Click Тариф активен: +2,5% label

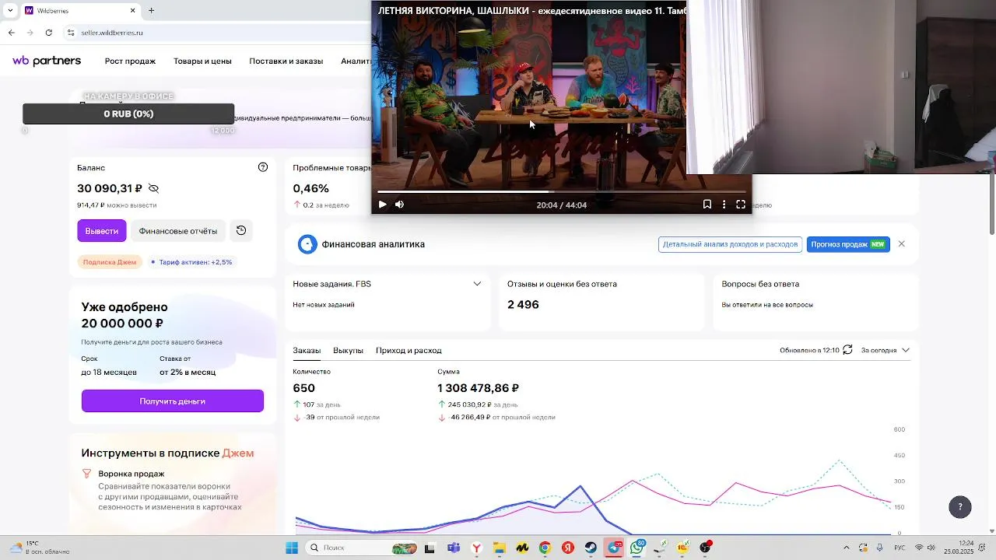click(x=191, y=262)
